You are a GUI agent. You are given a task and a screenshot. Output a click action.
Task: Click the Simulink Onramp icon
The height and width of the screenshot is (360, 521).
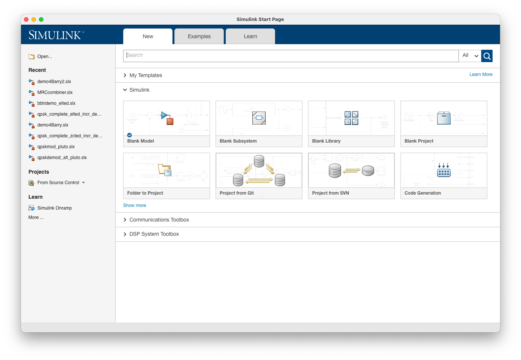(31, 208)
